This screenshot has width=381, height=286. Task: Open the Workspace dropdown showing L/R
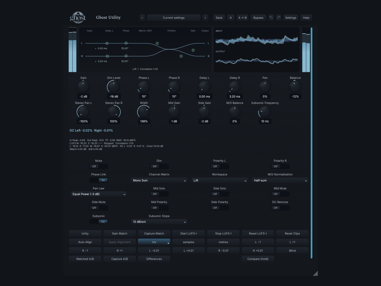click(x=220, y=180)
